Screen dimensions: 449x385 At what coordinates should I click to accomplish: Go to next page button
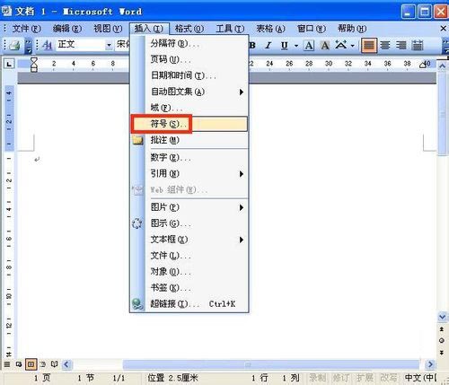[442, 353]
